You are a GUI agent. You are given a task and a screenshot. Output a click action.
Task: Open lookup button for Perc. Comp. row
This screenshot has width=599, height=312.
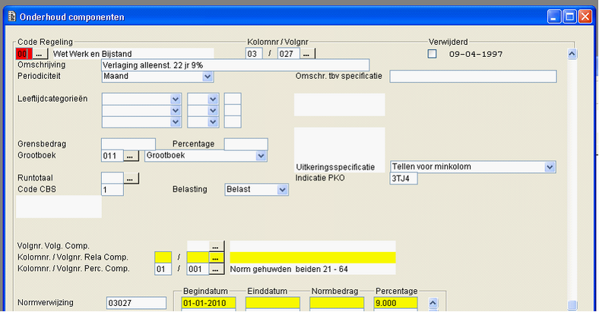coord(216,269)
